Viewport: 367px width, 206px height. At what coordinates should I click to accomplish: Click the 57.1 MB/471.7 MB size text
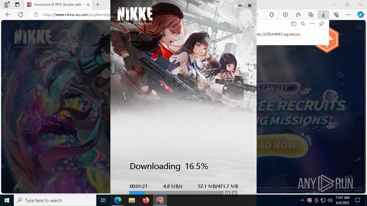[218, 186]
